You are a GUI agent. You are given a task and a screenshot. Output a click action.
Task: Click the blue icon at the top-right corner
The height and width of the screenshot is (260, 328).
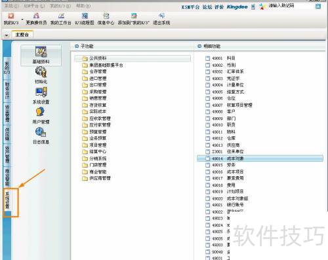[x=318, y=7]
